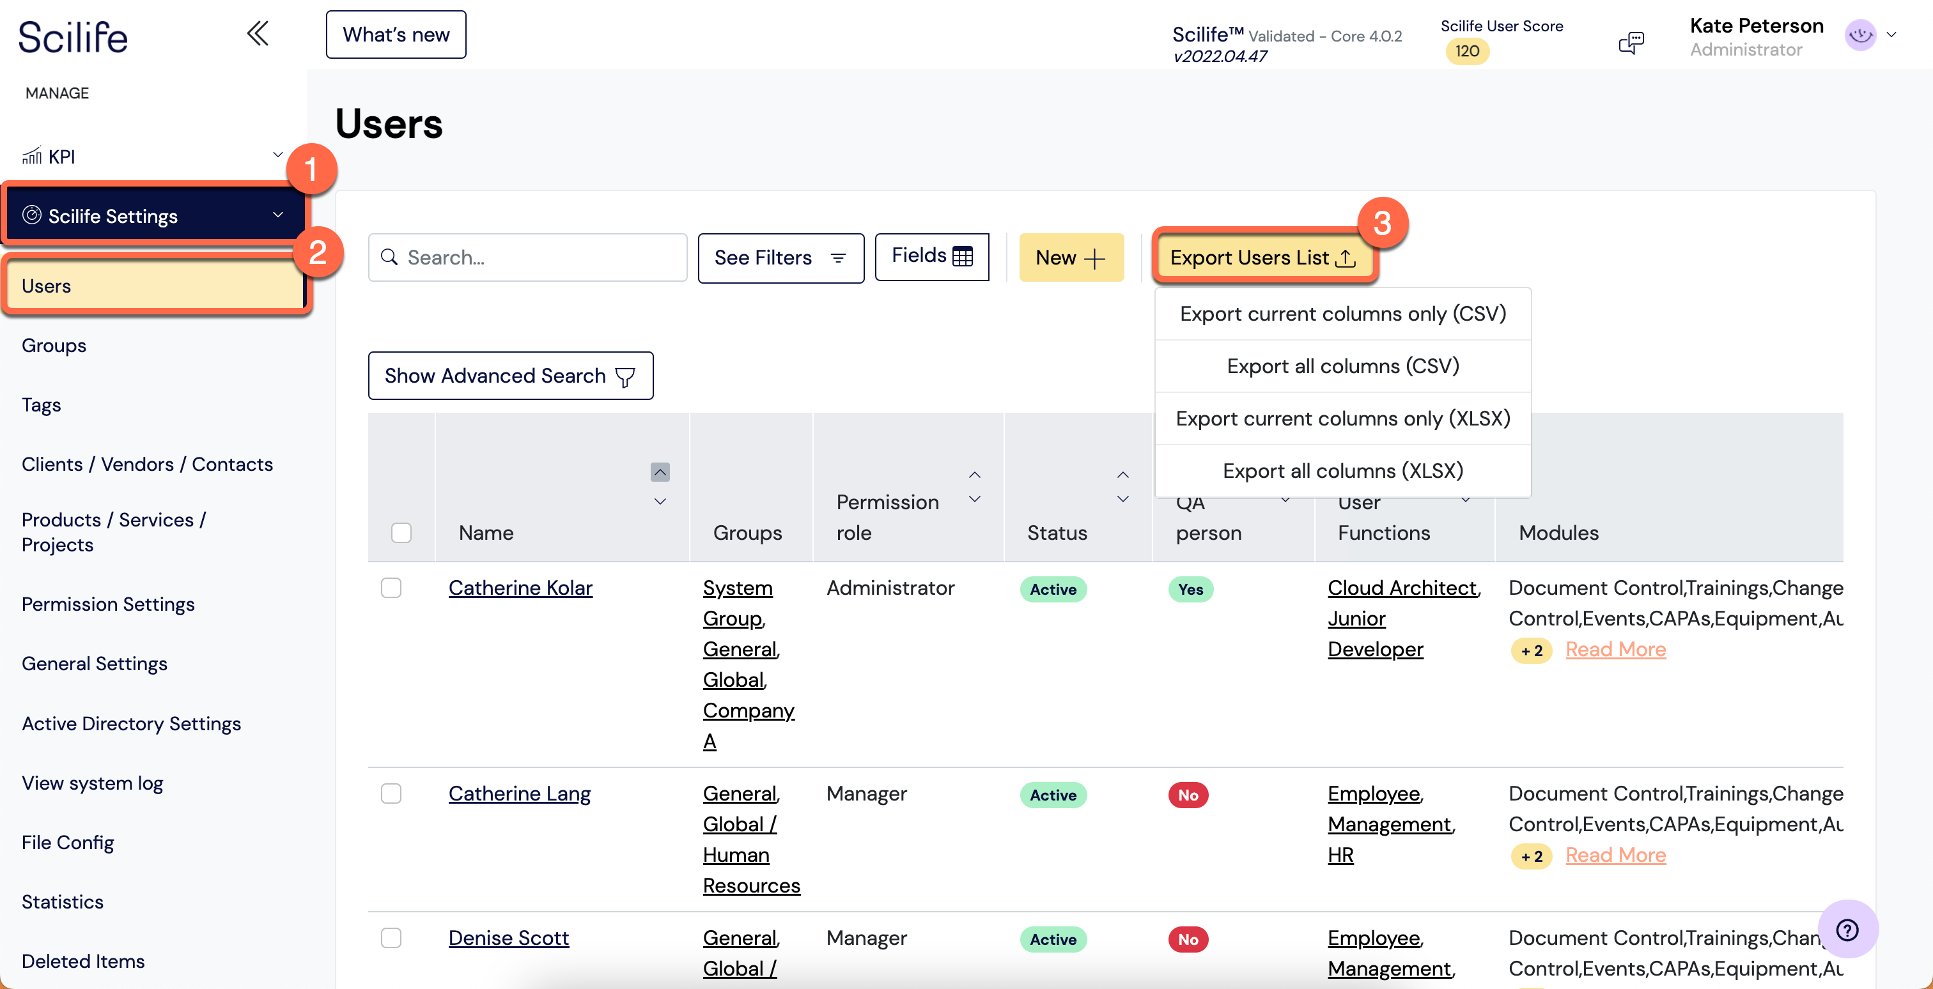
Task: Sort the Name column ascending
Action: pyautogui.click(x=660, y=472)
